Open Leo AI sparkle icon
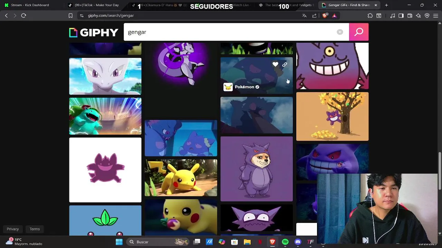The width and height of the screenshot is (442, 248). click(x=419, y=15)
